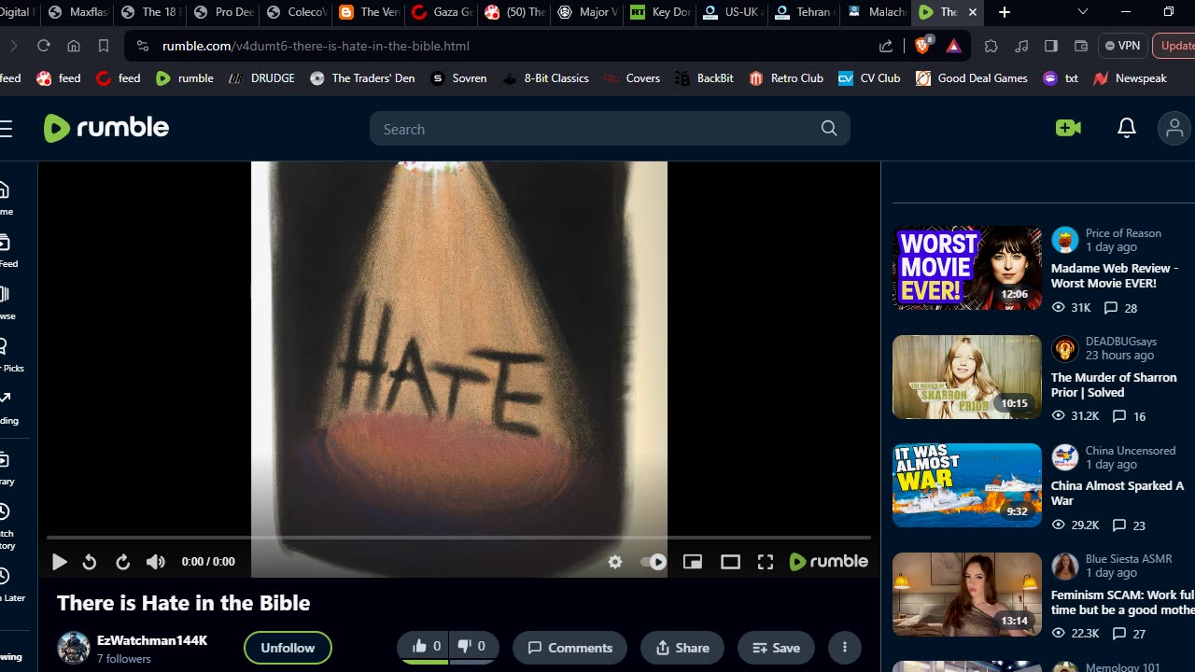Image resolution: width=1195 pixels, height=672 pixels.
Task: Open the Brave Shields lion icon
Action: tap(922, 45)
